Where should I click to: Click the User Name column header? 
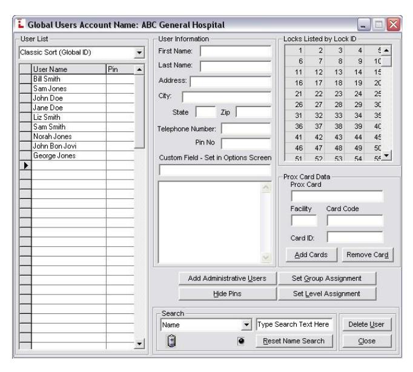pos(69,69)
